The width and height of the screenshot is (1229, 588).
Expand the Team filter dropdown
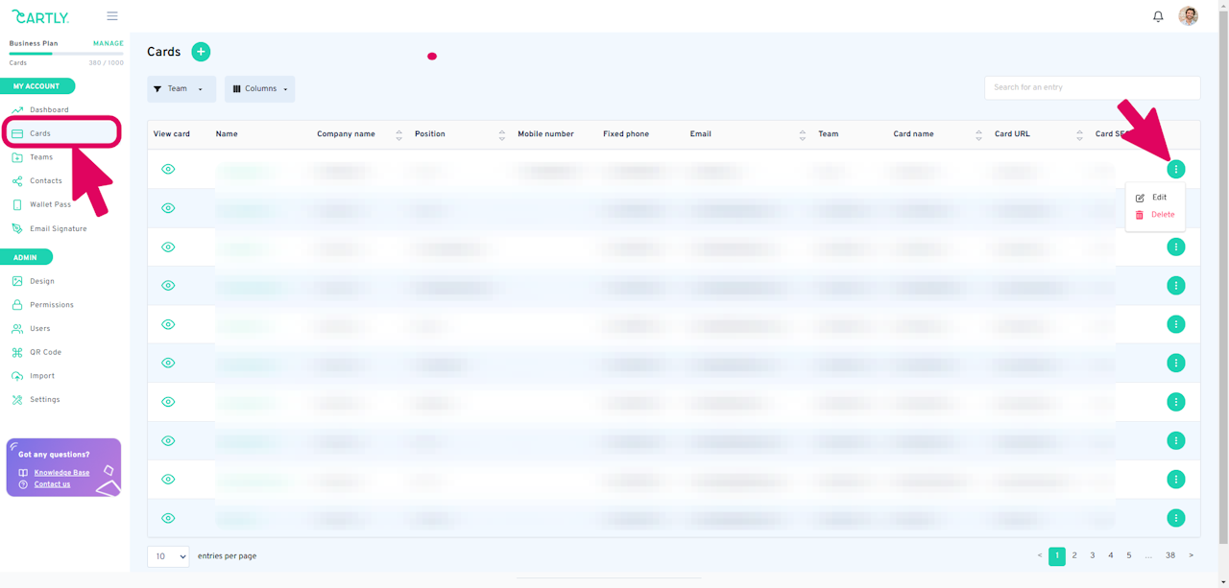pyautogui.click(x=181, y=89)
